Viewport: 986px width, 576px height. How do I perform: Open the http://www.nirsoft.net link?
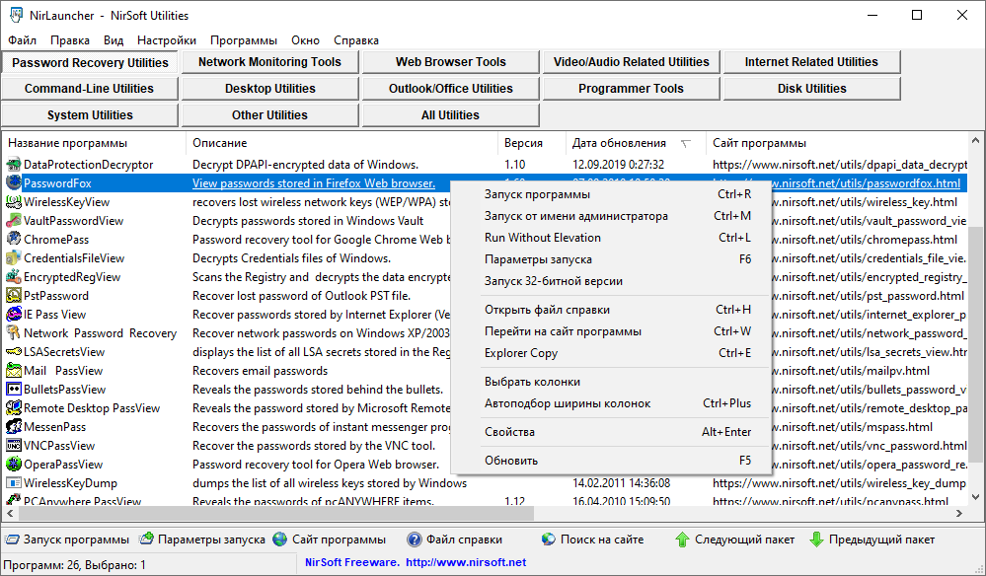[466, 562]
